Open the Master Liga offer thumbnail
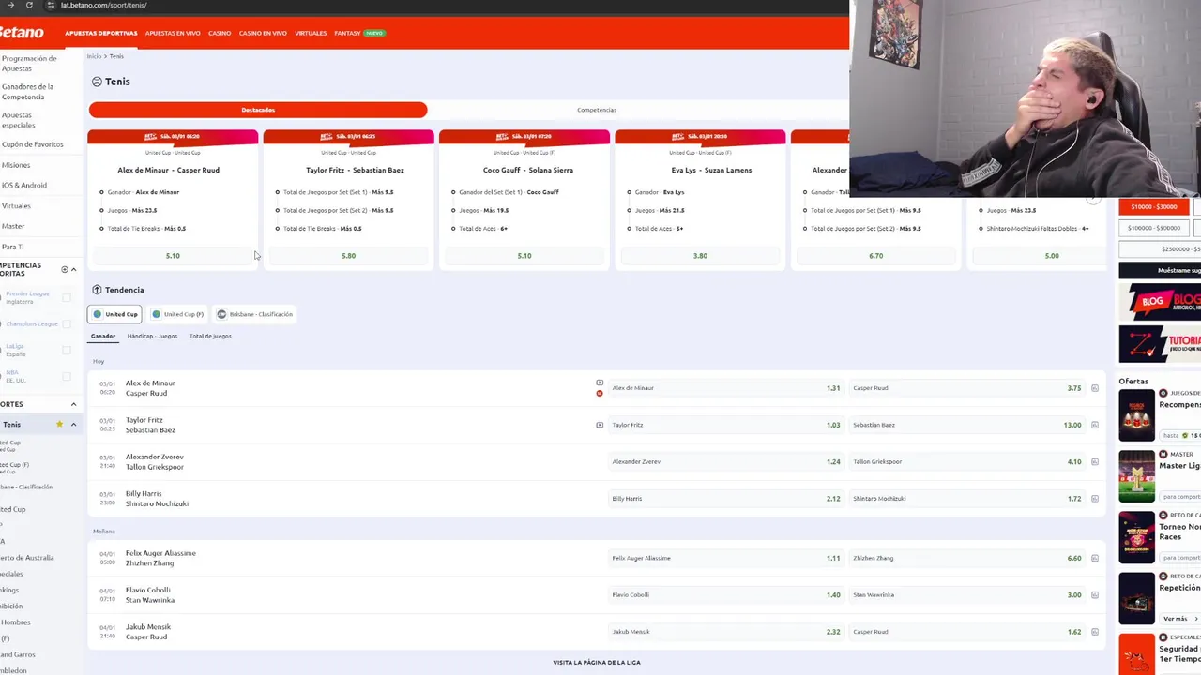The image size is (1201, 675). coord(1136,475)
